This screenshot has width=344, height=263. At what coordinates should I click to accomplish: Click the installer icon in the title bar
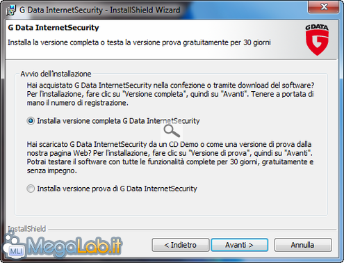[11, 10]
